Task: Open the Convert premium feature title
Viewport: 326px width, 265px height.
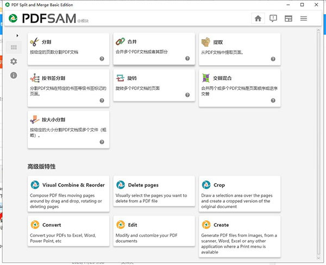Action: (52, 225)
